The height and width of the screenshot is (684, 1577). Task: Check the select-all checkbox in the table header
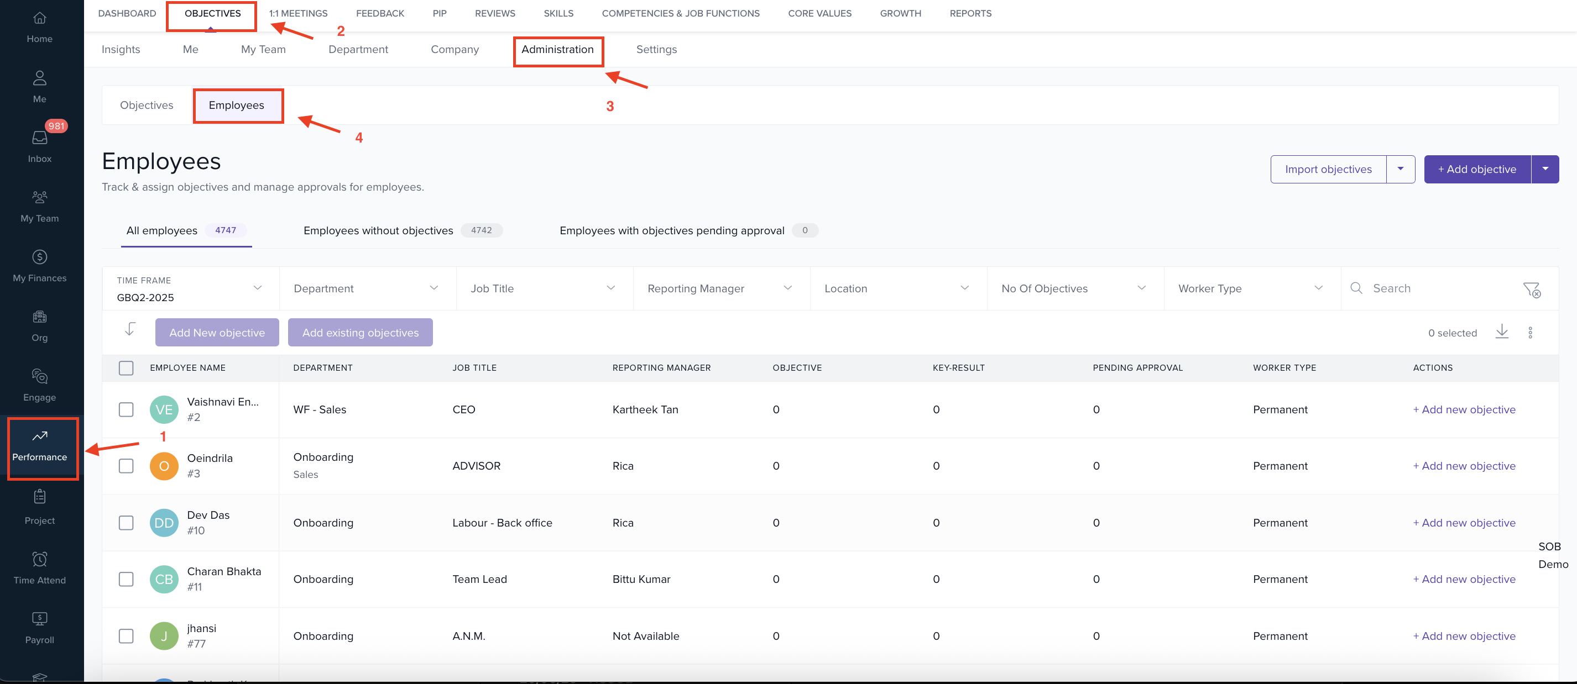126,368
